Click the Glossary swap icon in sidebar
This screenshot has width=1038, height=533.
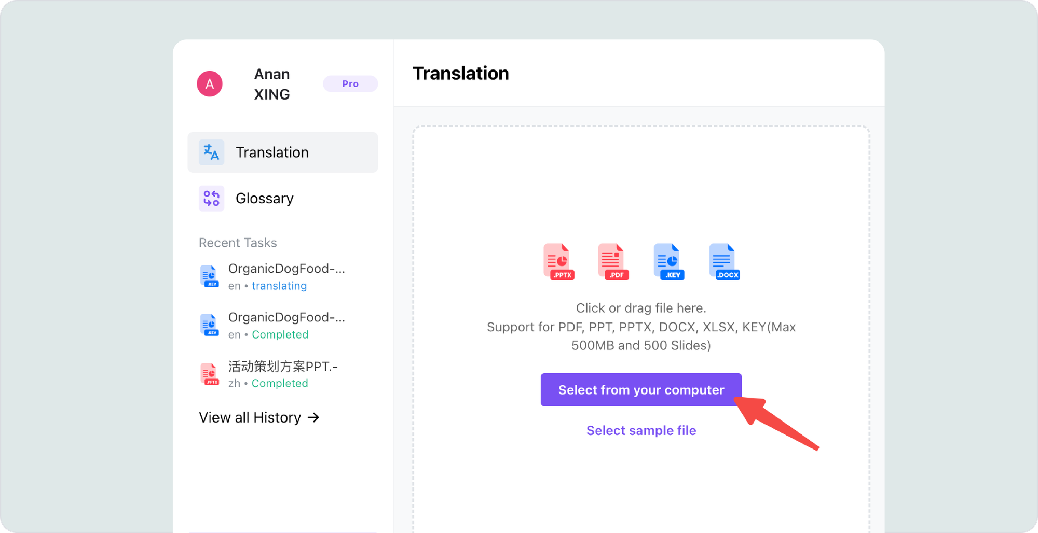coord(211,199)
